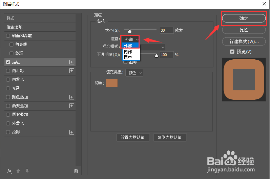Screen dimensions: 270x179
Task: Click the opacity field showing 100
Action: click(167, 55)
